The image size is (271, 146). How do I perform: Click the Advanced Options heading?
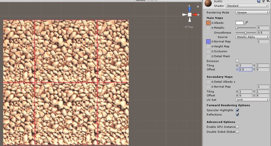click(221, 122)
